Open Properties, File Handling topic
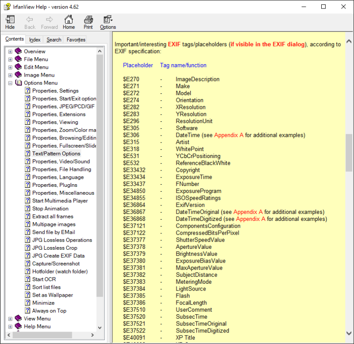Viewport: 354px width, 344px height. click(62, 169)
